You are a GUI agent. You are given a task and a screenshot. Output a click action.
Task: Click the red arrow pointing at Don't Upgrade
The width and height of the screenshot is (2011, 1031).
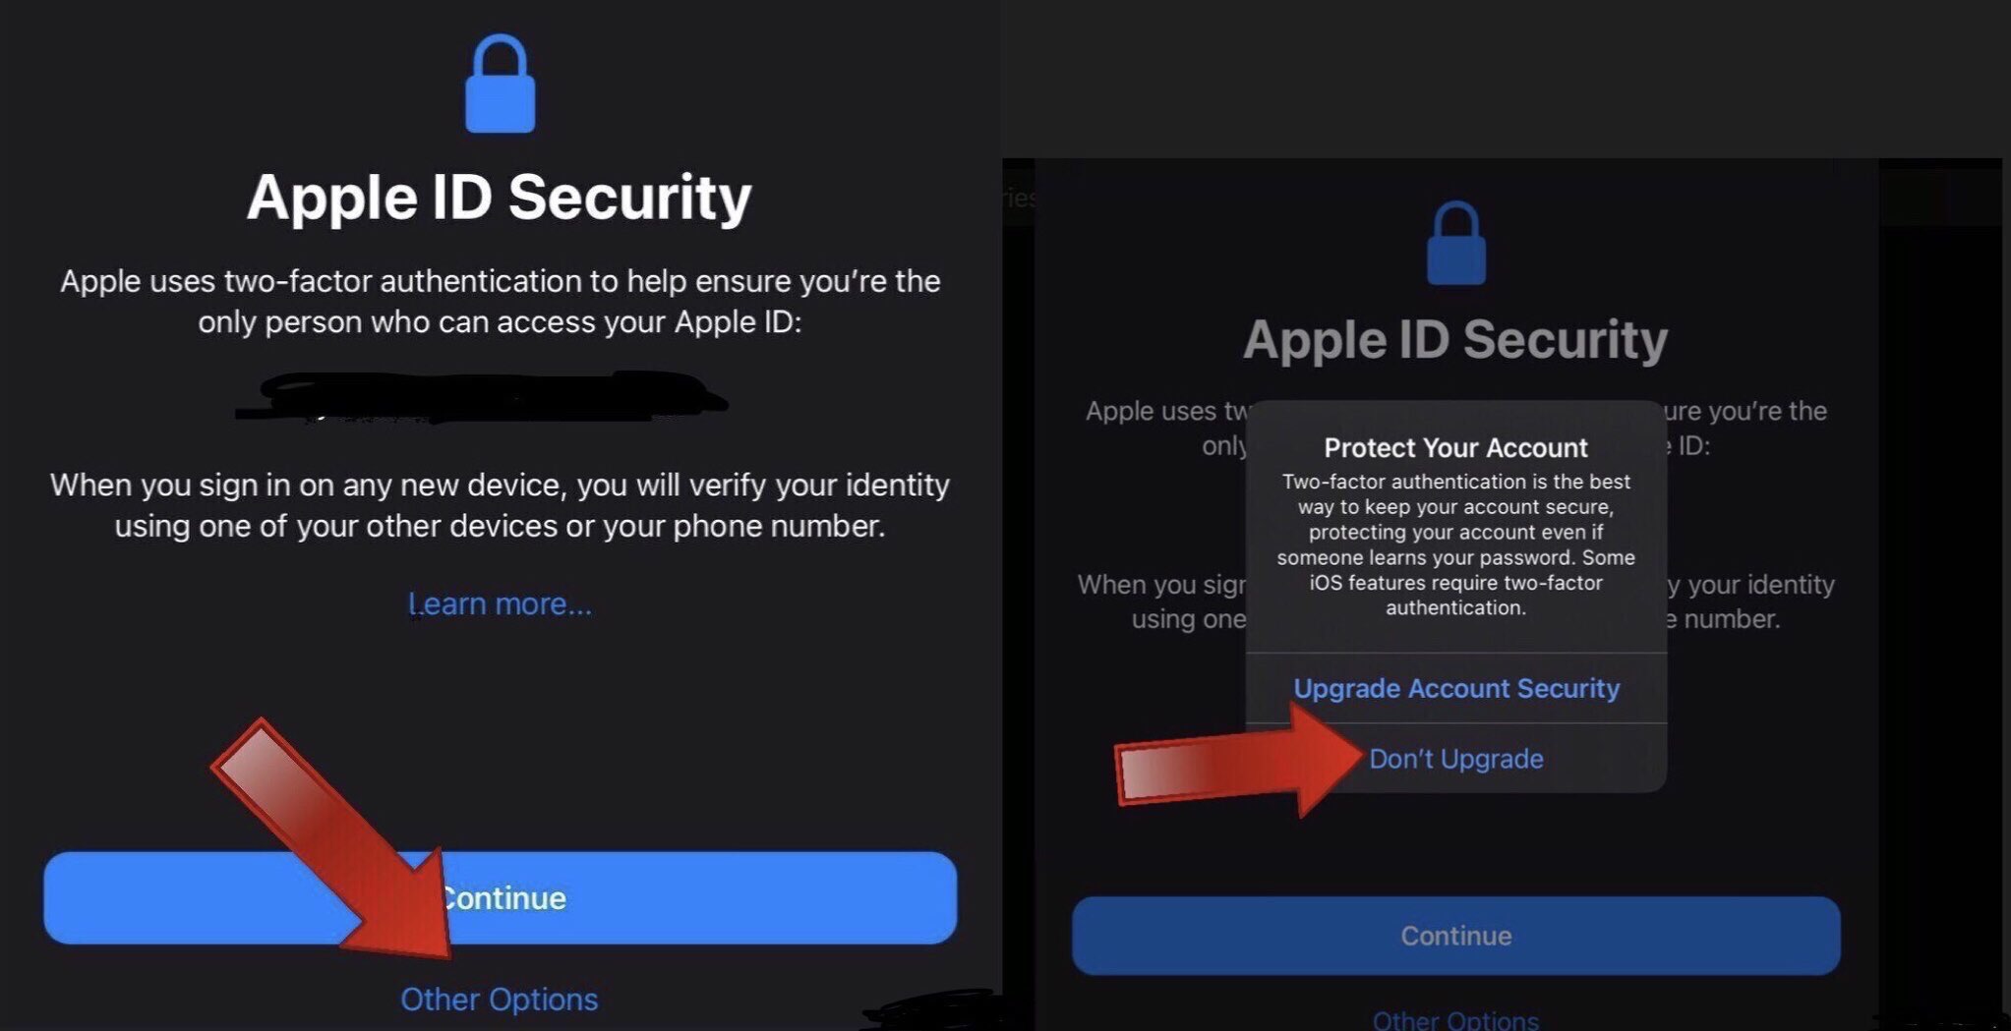tap(1239, 759)
